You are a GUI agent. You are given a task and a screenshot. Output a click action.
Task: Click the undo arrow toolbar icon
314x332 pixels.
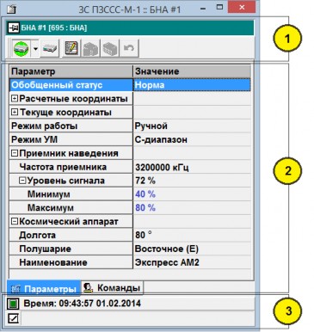click(x=129, y=48)
